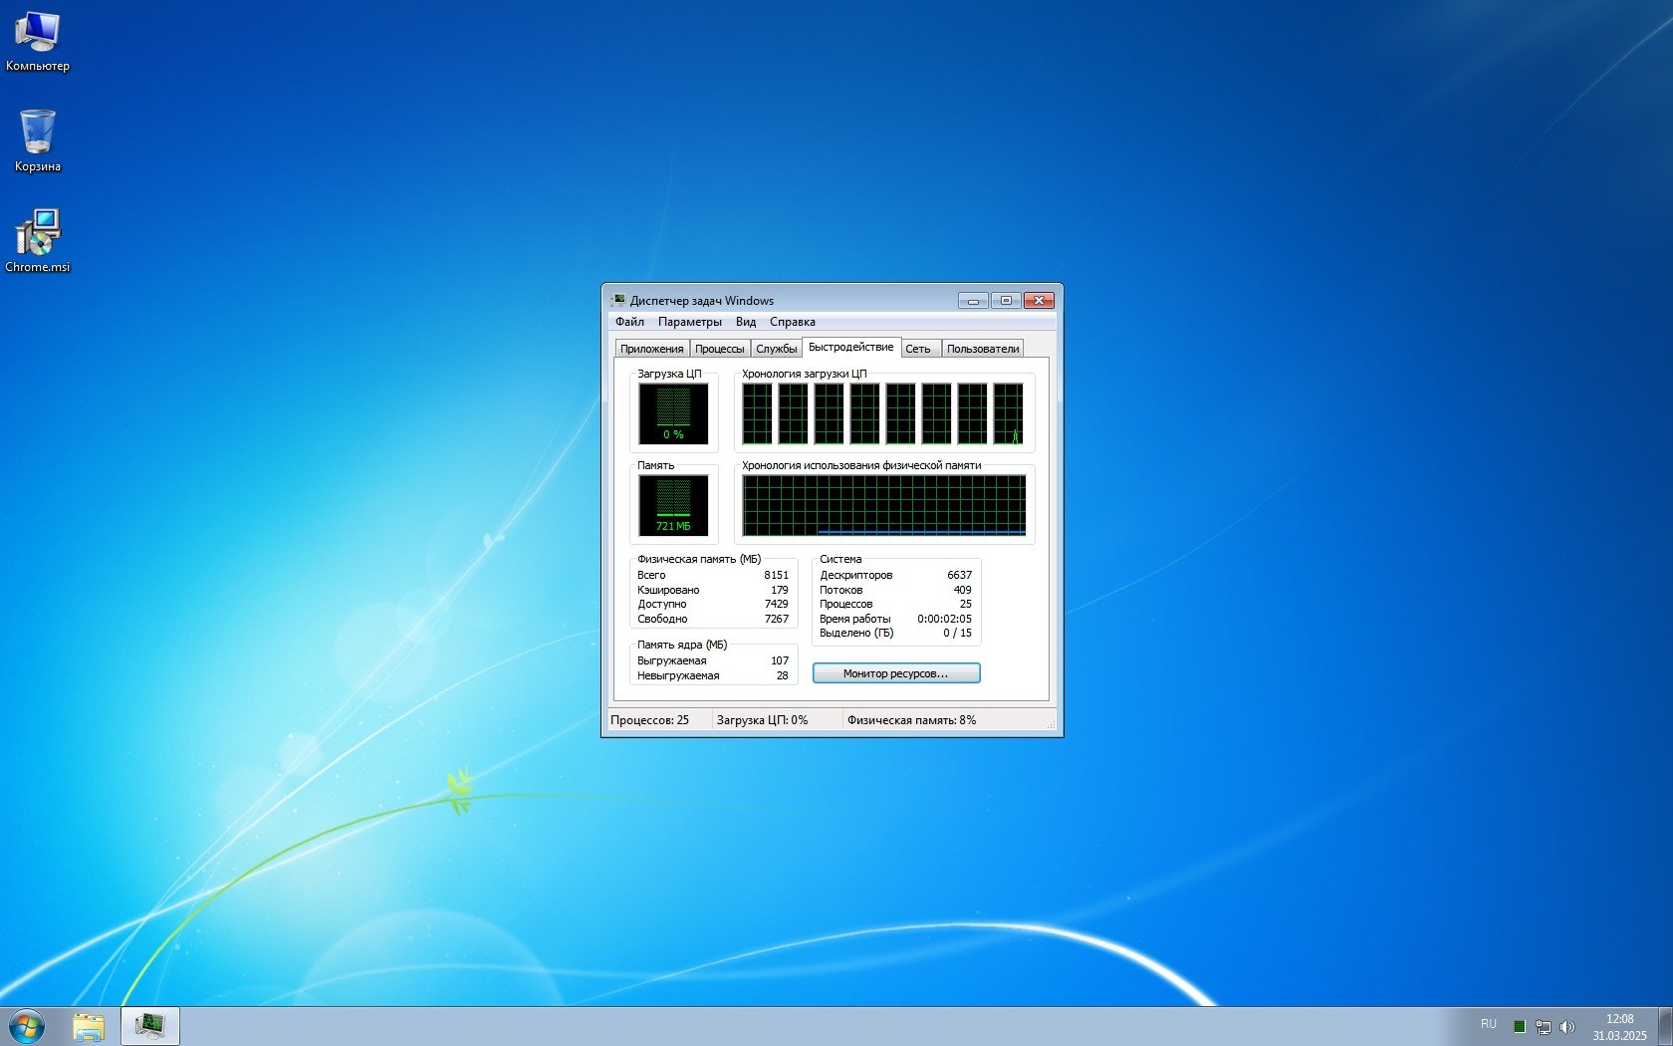Open Windows Explorer from the taskbar

click(89, 1026)
